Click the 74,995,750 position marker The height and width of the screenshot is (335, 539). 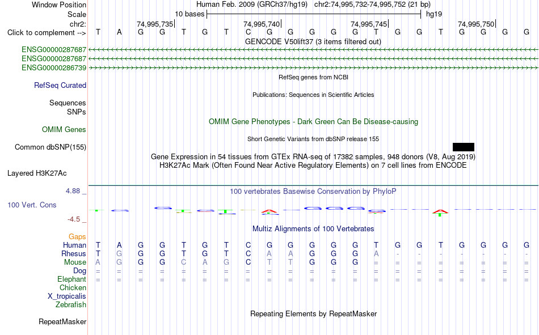(477, 24)
